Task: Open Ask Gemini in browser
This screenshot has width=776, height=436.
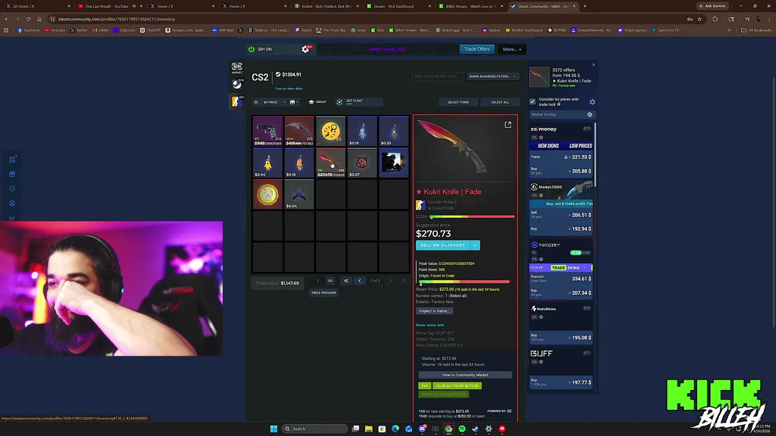Action: click(x=712, y=6)
